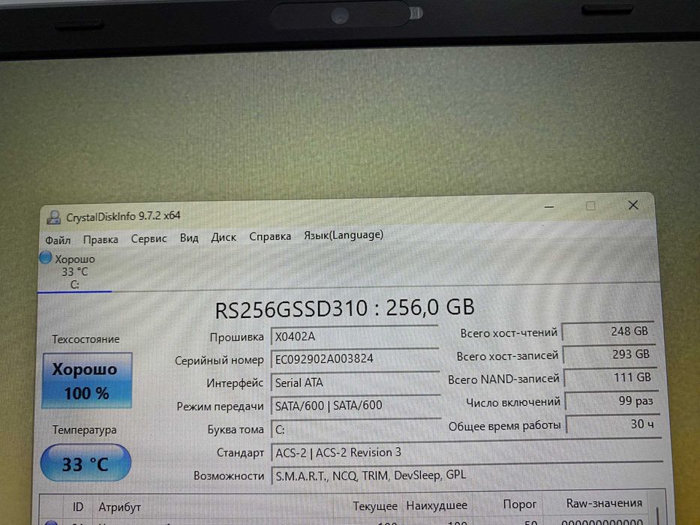The width and height of the screenshot is (700, 525).
Task: Click the total host reads value 248 GB
Action: pos(608,331)
